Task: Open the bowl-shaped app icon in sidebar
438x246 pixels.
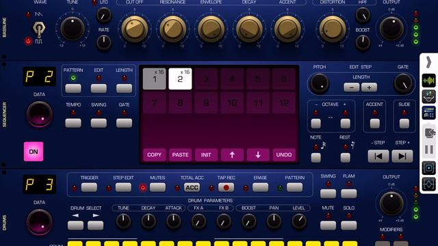Action: [x=429, y=96]
